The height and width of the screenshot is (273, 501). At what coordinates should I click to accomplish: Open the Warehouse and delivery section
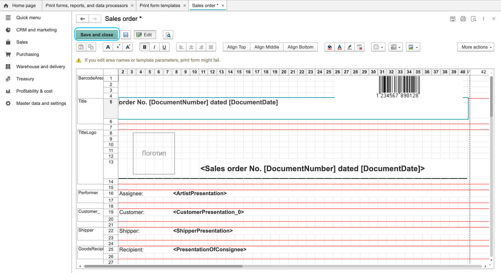pyautogui.click(x=40, y=67)
